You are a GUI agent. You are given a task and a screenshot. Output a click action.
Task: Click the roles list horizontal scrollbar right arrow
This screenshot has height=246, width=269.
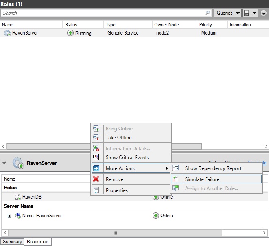(266, 146)
